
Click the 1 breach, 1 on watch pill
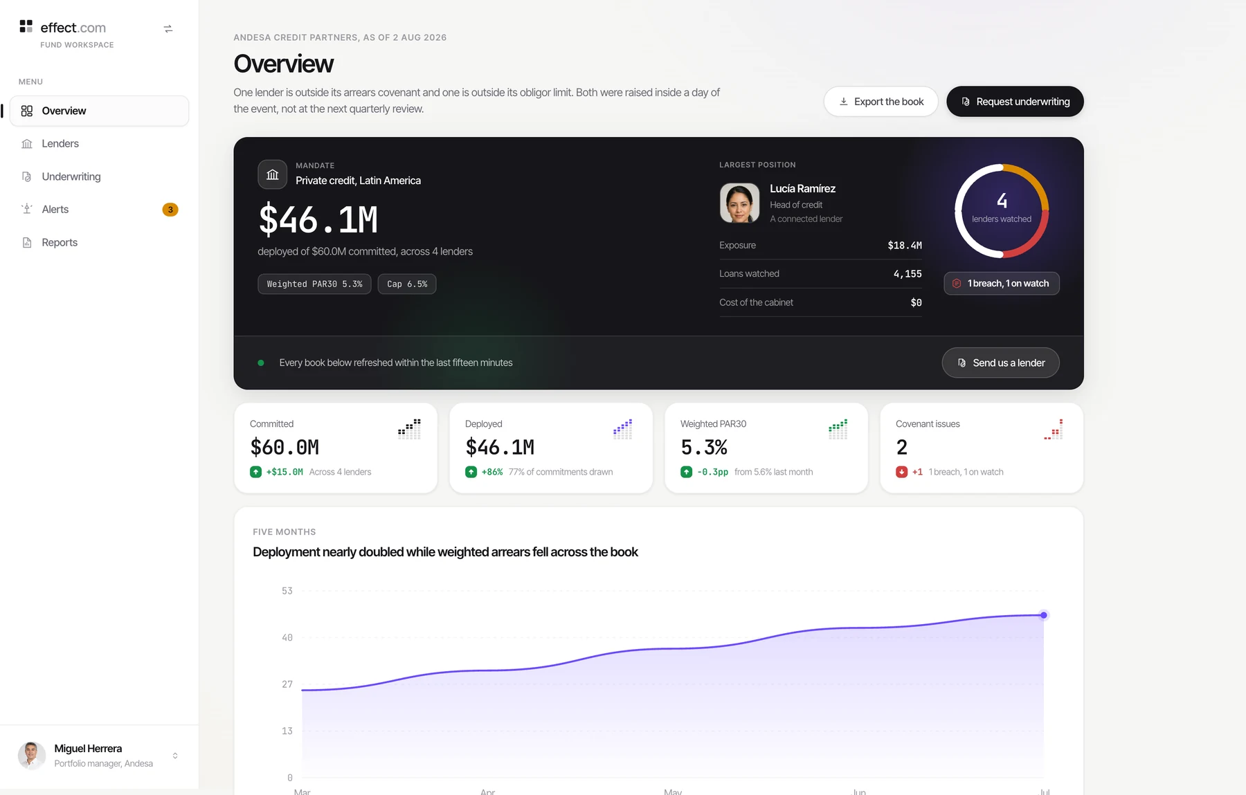point(1002,284)
